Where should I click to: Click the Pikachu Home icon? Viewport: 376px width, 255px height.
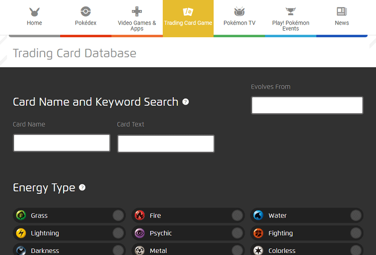tap(34, 12)
